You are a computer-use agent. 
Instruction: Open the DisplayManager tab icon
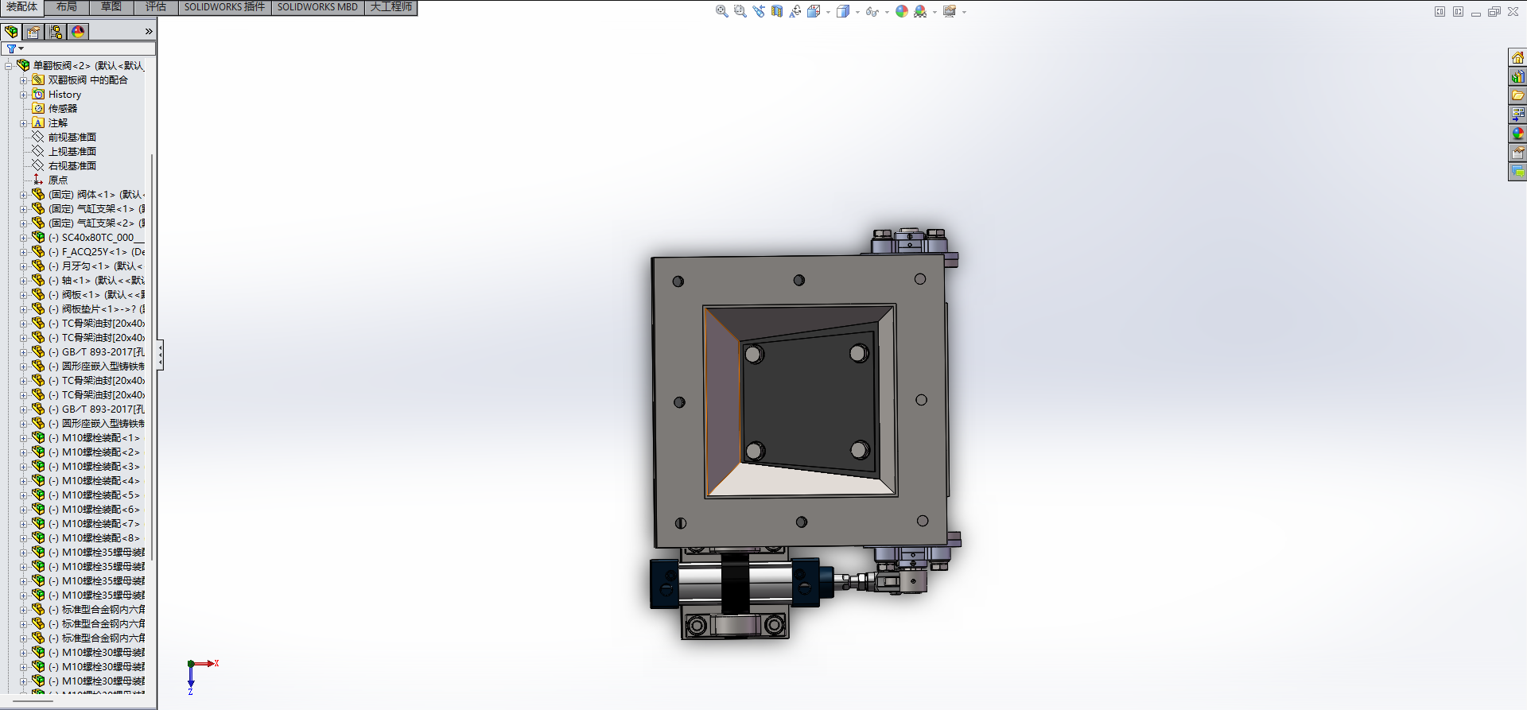(78, 32)
